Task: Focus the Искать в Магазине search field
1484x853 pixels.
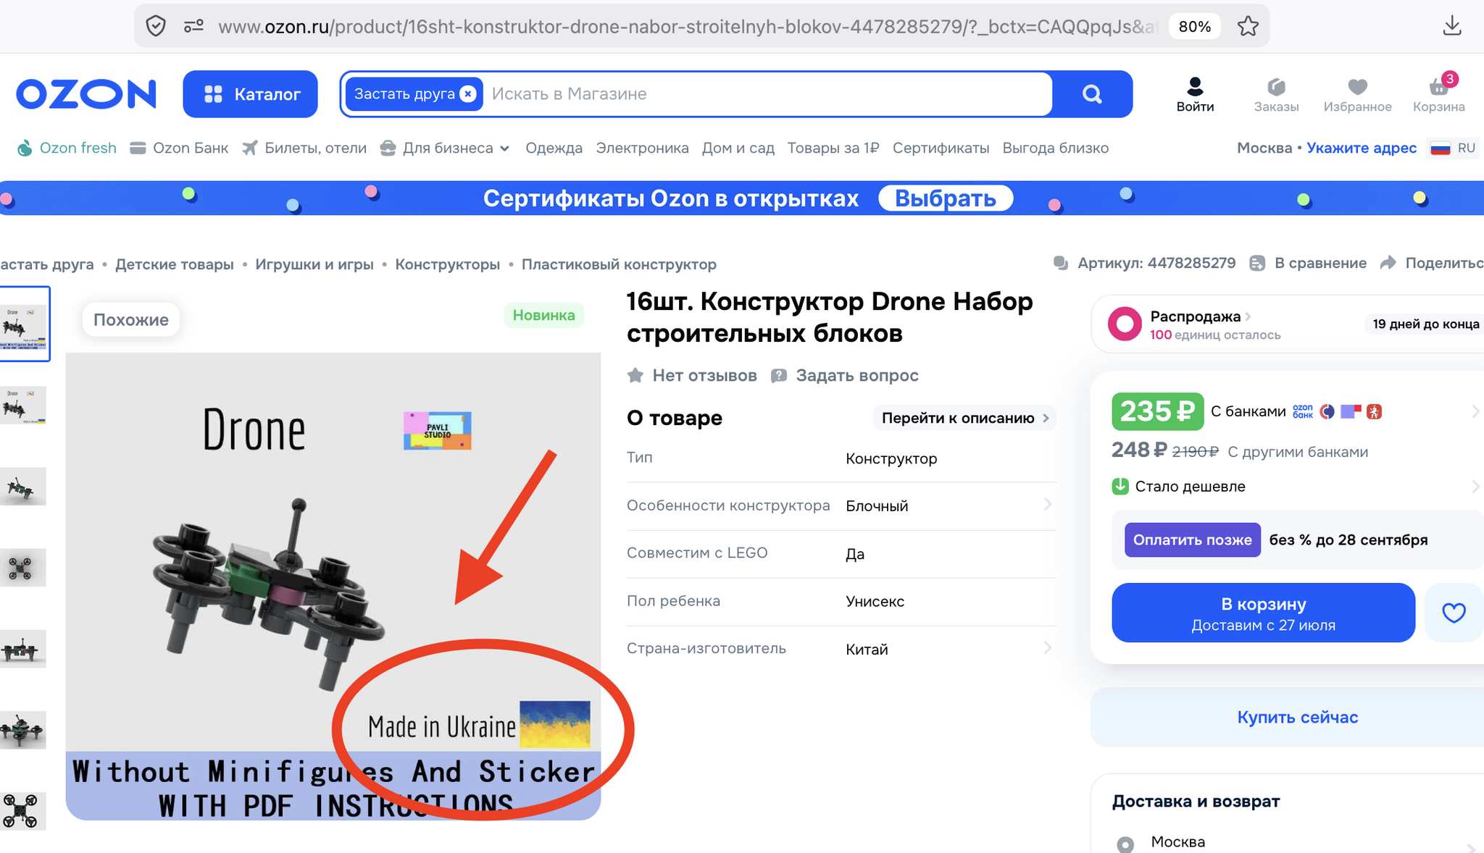Action: pos(768,94)
